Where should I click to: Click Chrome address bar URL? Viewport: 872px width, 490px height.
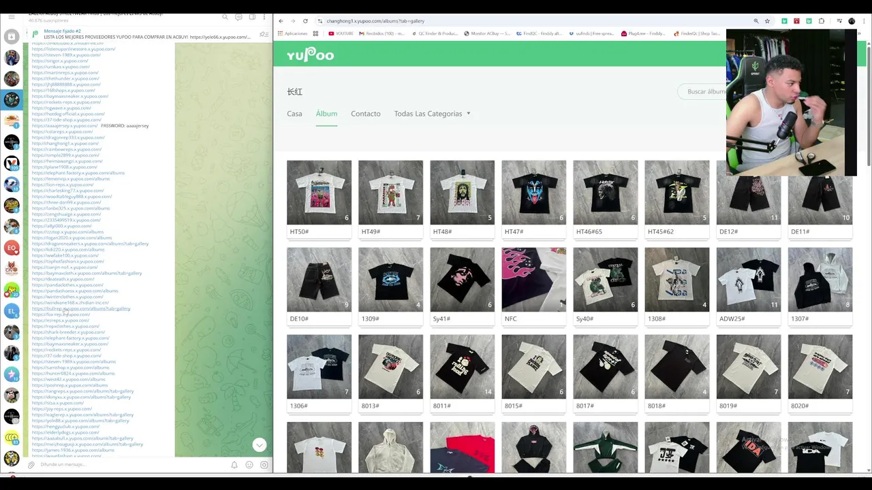click(x=375, y=21)
